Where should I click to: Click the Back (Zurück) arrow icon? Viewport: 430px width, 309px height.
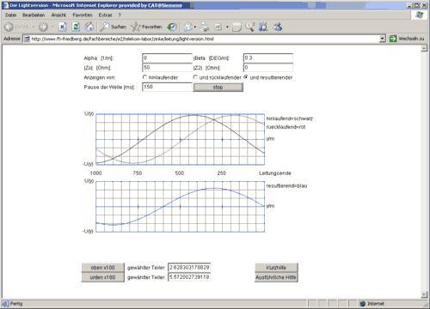click(9, 27)
